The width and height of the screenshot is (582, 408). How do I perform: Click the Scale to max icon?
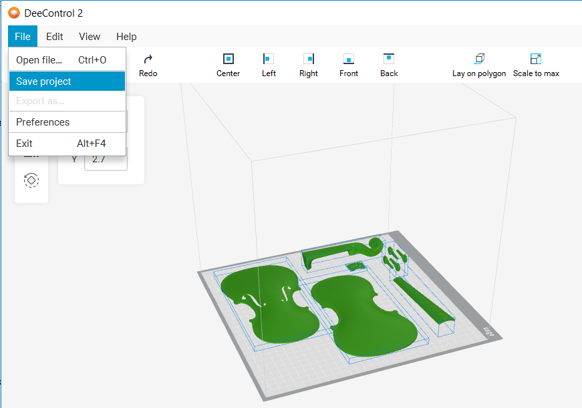535,59
